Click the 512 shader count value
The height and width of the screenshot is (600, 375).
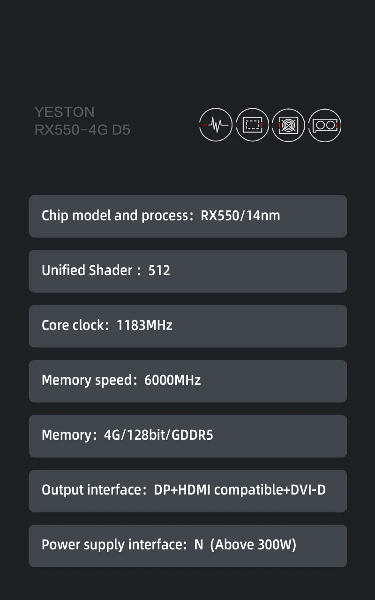coord(159,271)
